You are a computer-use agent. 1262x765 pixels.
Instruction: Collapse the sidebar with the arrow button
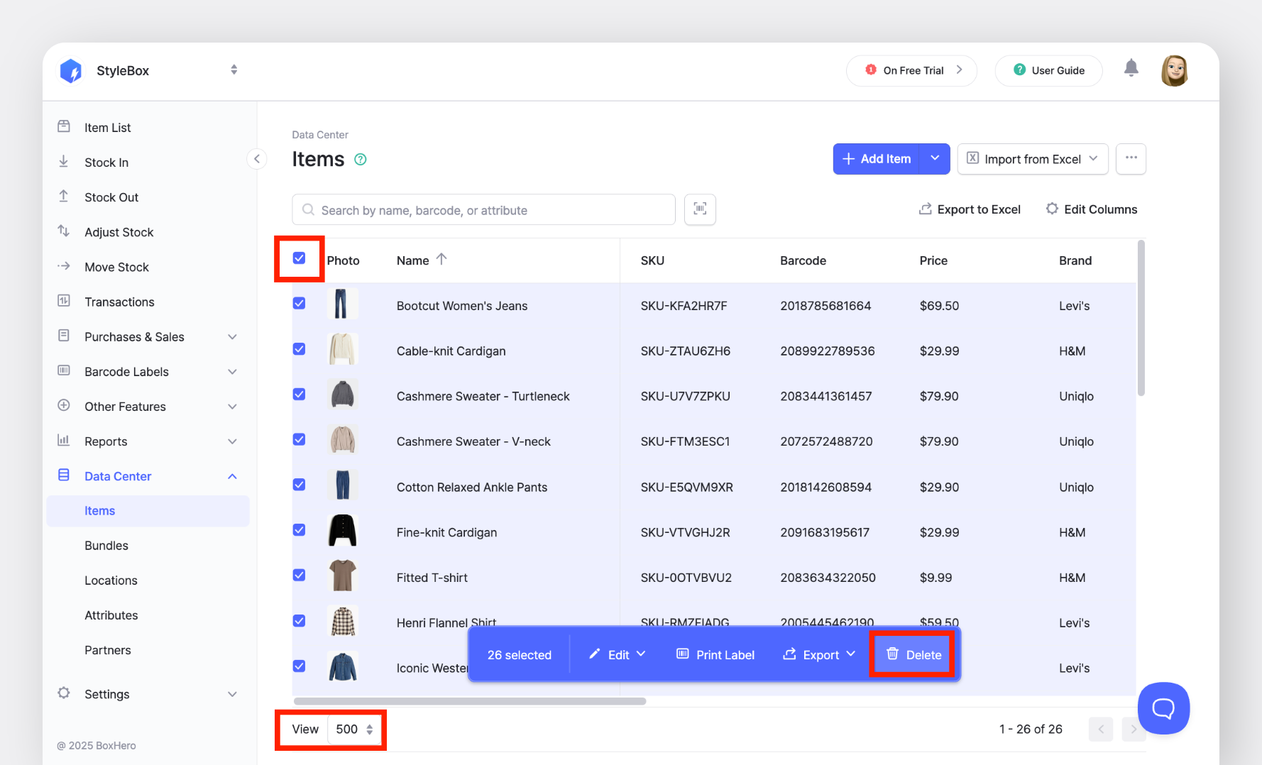click(257, 159)
